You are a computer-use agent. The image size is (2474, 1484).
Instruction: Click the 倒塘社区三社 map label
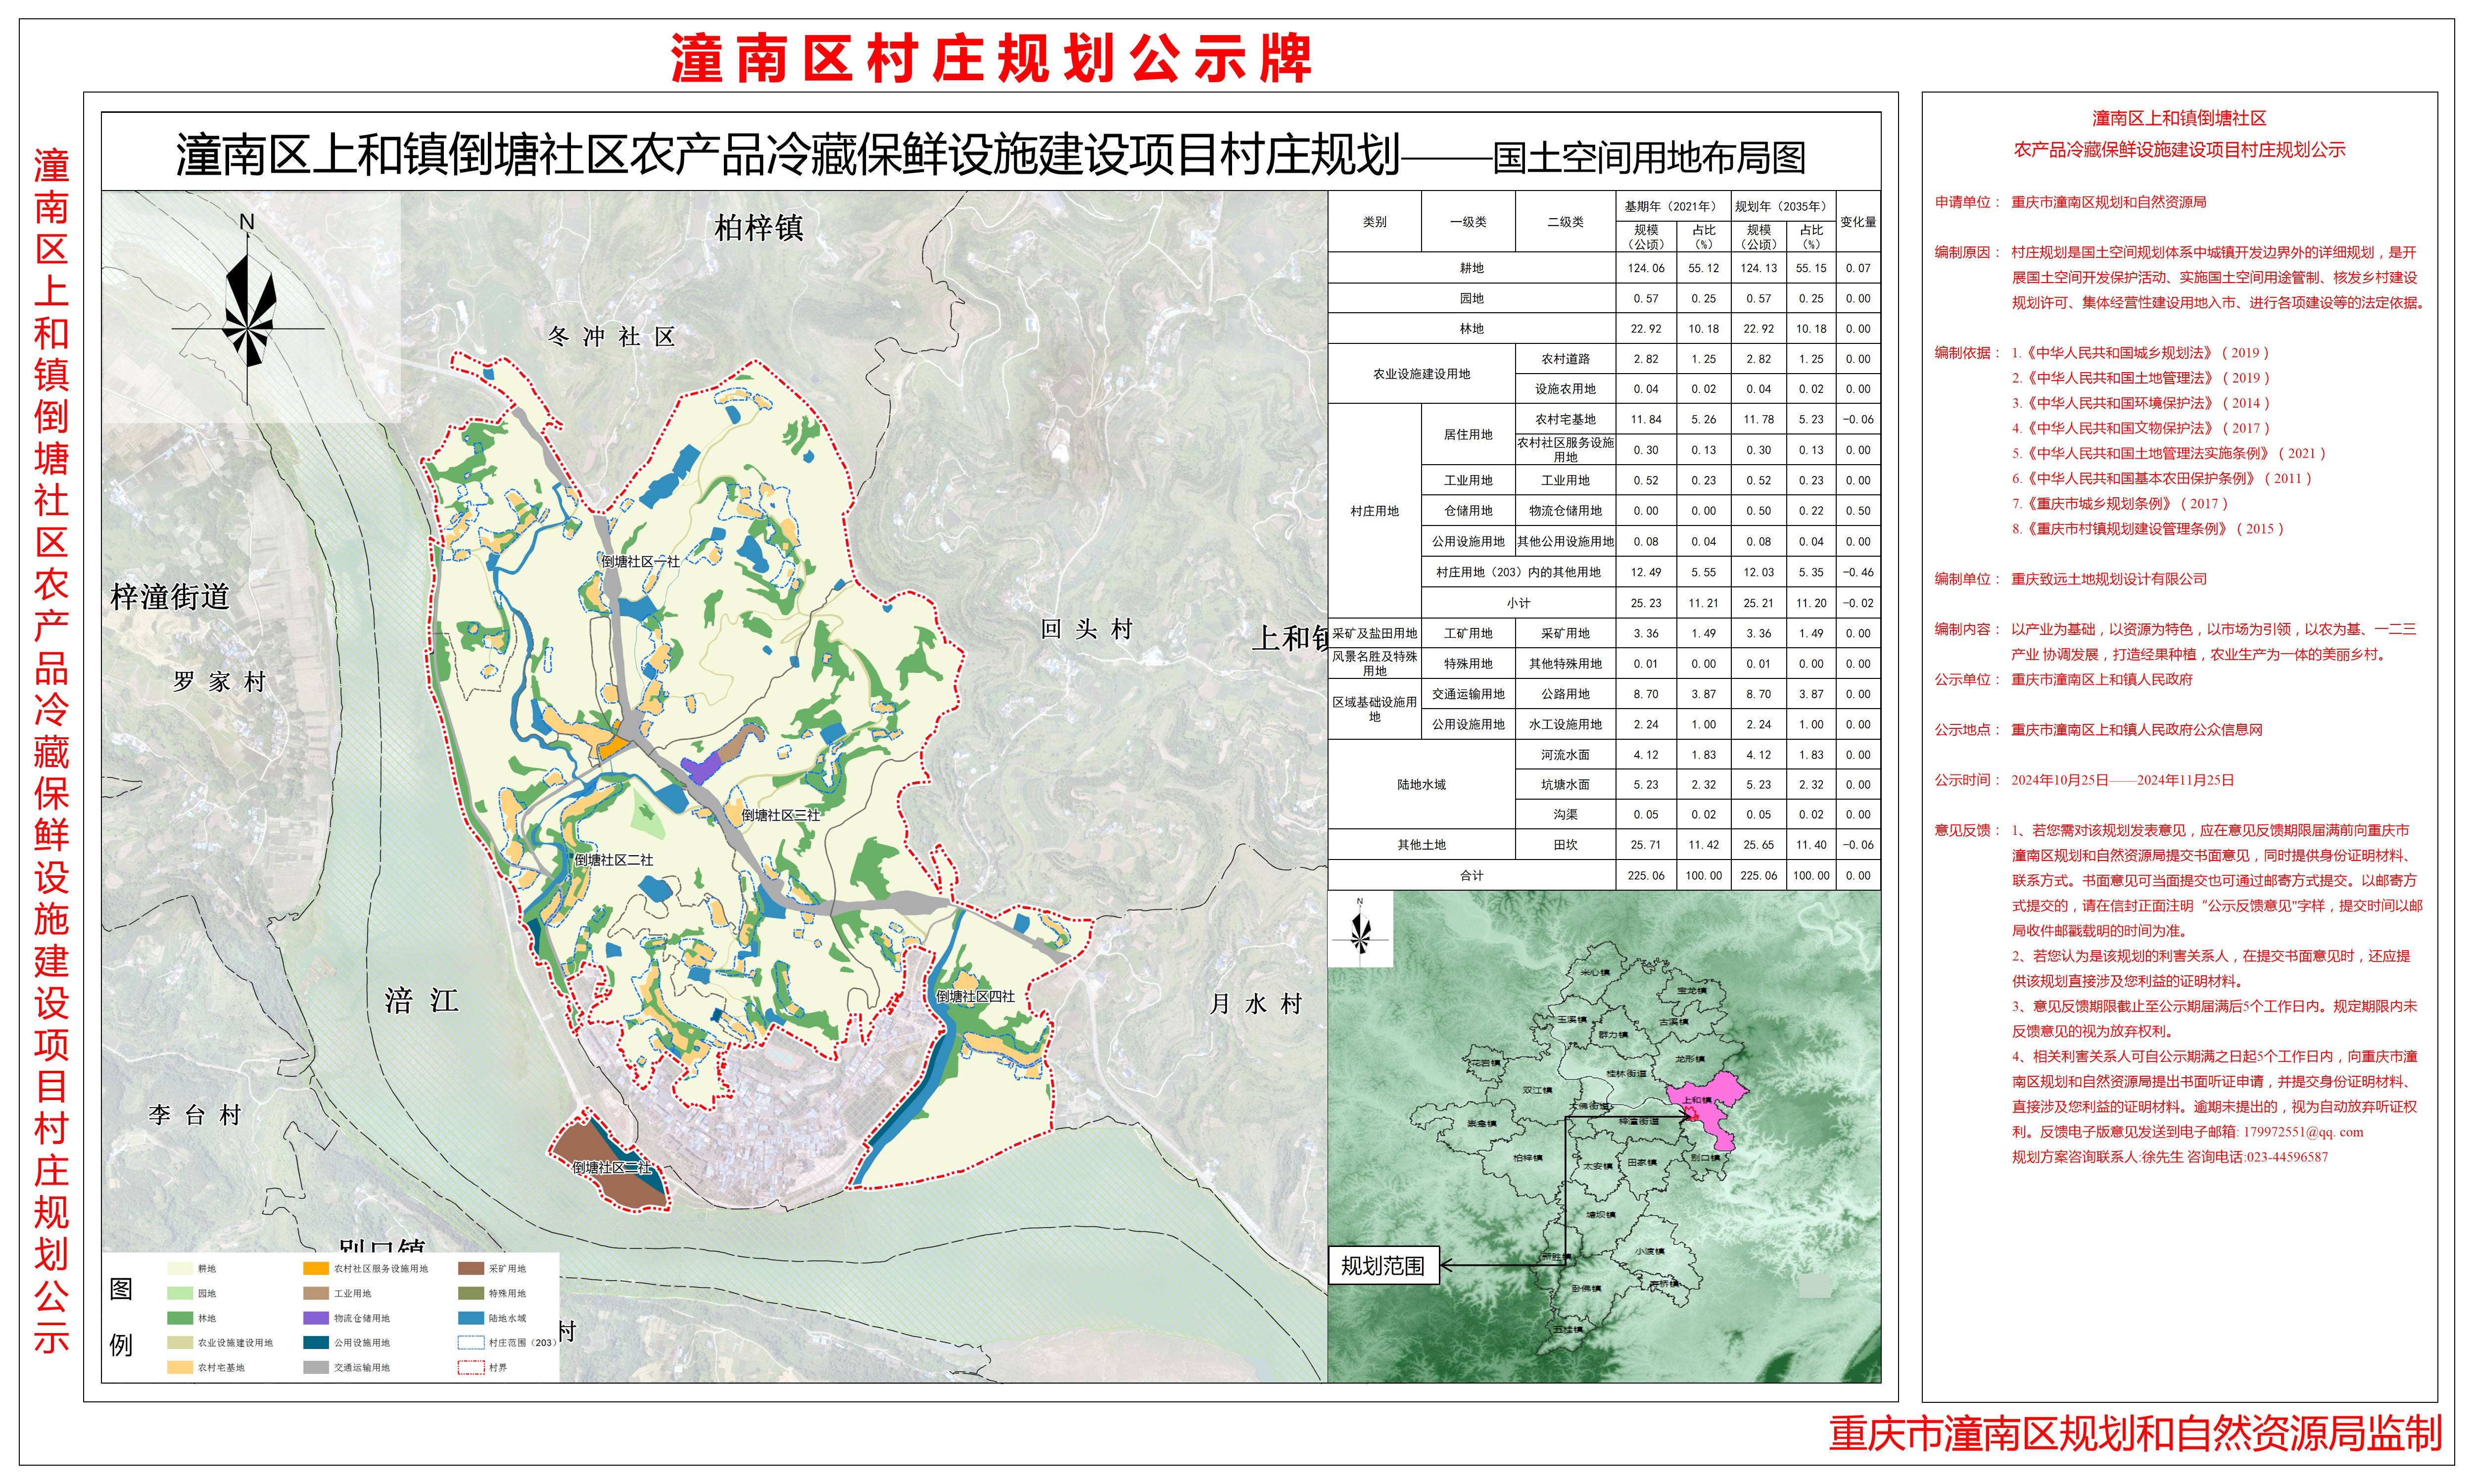click(781, 816)
